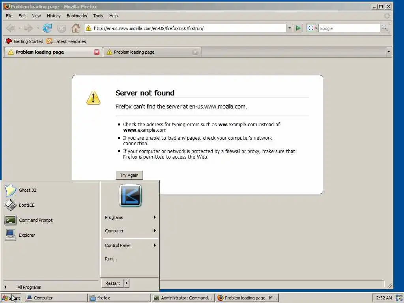Screen dimensions: 404x303
Task: Open the Tools menu
Action: point(98,16)
